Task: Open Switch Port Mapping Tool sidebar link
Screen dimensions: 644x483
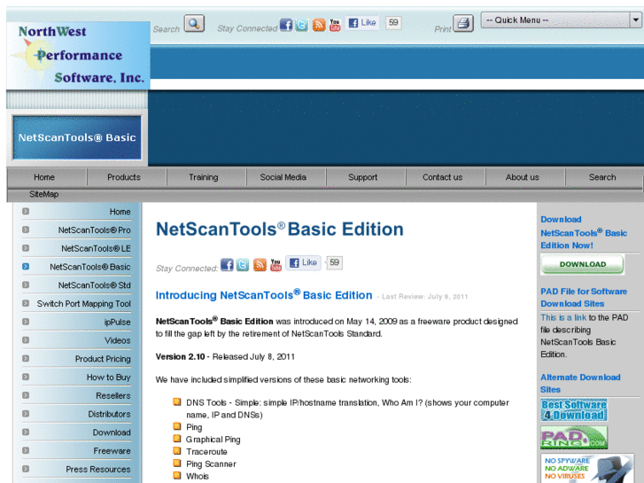Action: tap(84, 304)
